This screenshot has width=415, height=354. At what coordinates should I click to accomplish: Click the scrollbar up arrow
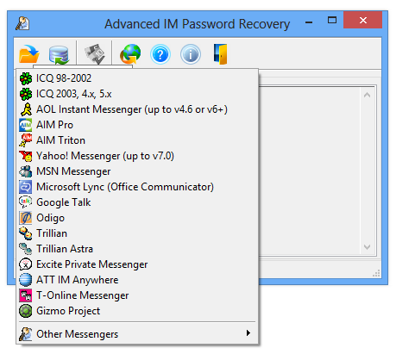pyautogui.click(x=367, y=95)
